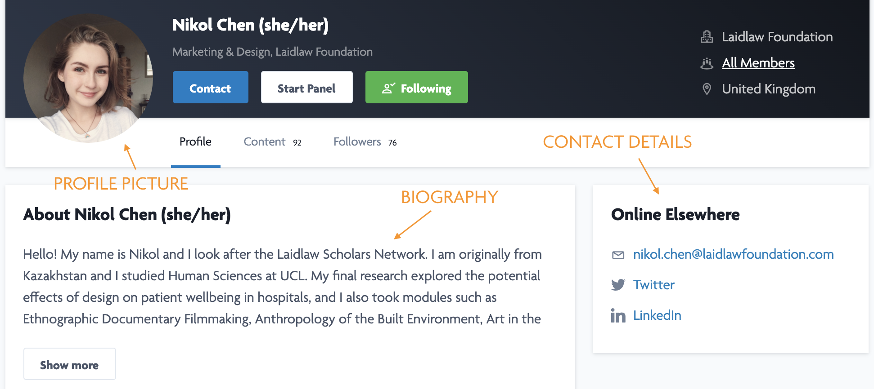Image resolution: width=874 pixels, height=389 pixels.
Task: Open the Twitter profile link
Action: (x=653, y=285)
